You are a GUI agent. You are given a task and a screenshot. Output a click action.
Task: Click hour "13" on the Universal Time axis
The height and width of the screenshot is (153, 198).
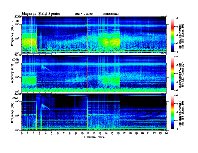tap(100, 133)
